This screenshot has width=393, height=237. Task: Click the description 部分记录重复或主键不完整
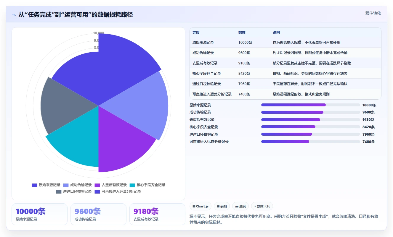[x=312, y=63]
